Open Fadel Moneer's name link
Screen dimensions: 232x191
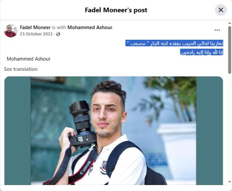(x=35, y=27)
